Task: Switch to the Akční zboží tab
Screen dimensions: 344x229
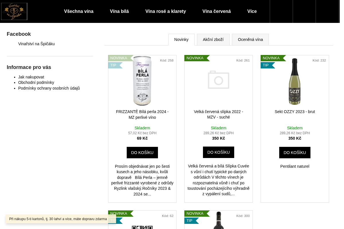Action: pyautogui.click(x=213, y=40)
